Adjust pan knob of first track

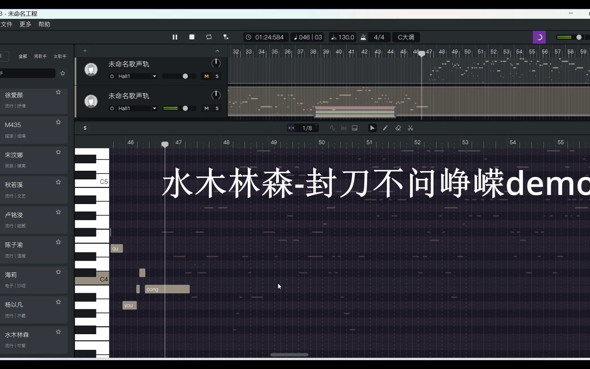(x=216, y=63)
